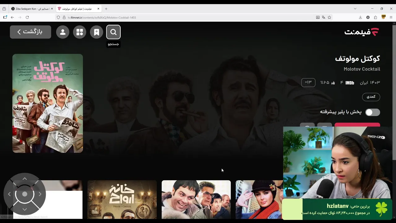Click the بازگشت back button
Screen dimensions: 396x223
[30, 32]
